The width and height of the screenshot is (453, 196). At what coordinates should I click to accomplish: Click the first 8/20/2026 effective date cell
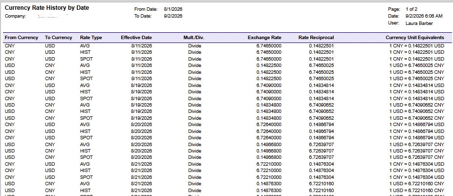[x=141, y=125]
